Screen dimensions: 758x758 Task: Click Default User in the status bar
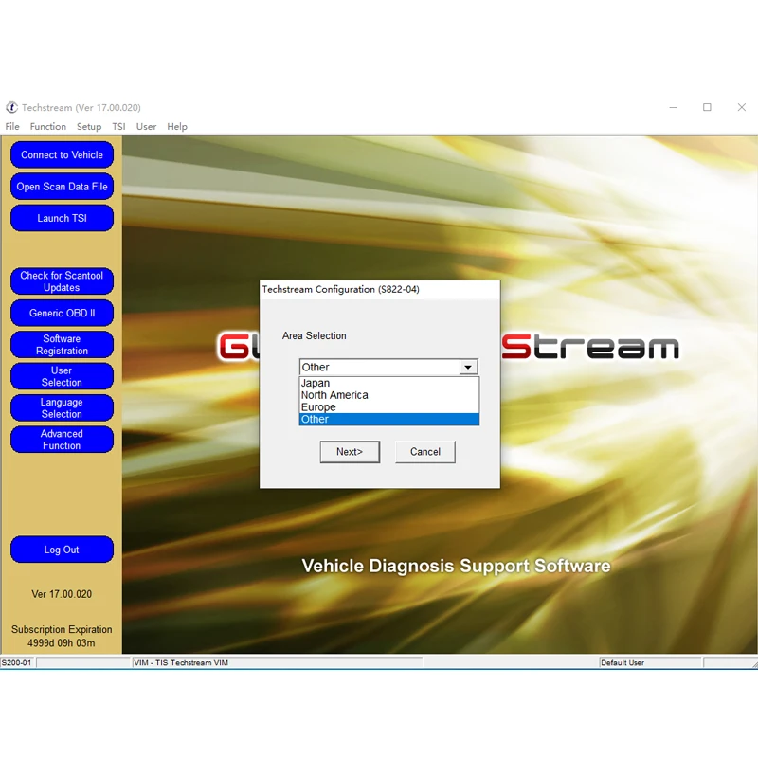coord(623,662)
